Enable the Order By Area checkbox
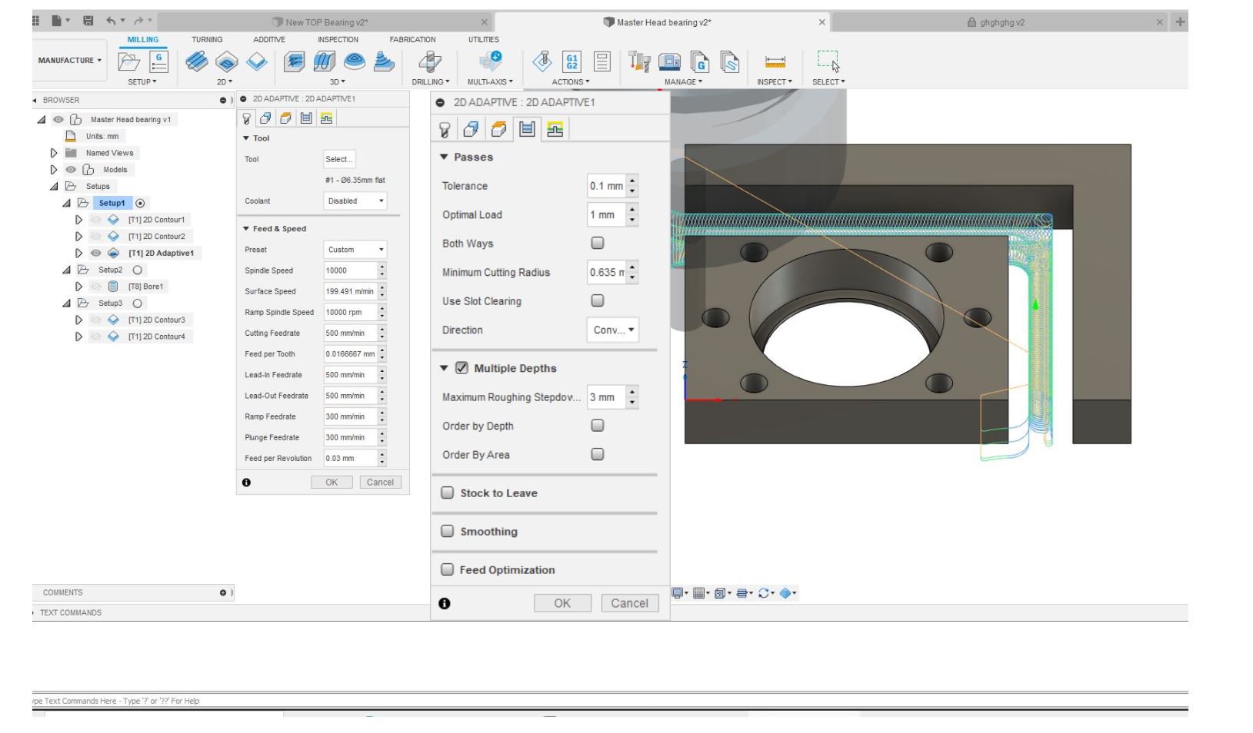 pos(598,454)
